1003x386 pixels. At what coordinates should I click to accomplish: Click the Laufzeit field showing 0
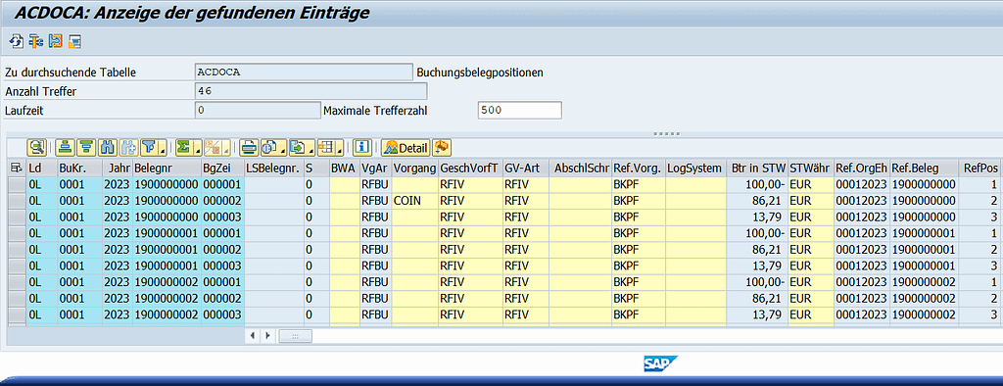tap(257, 110)
